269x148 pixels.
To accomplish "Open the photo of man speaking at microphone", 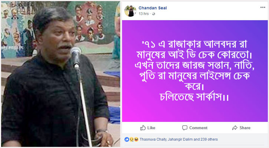I will click(60, 74).
